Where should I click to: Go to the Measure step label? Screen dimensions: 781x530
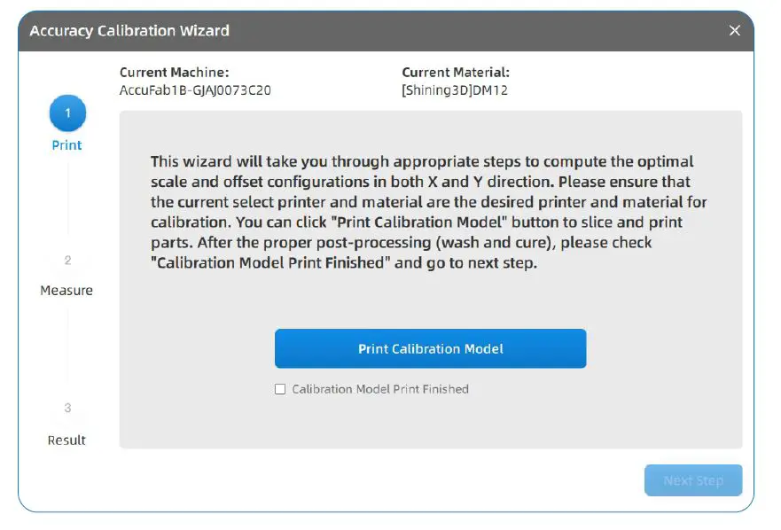point(66,291)
